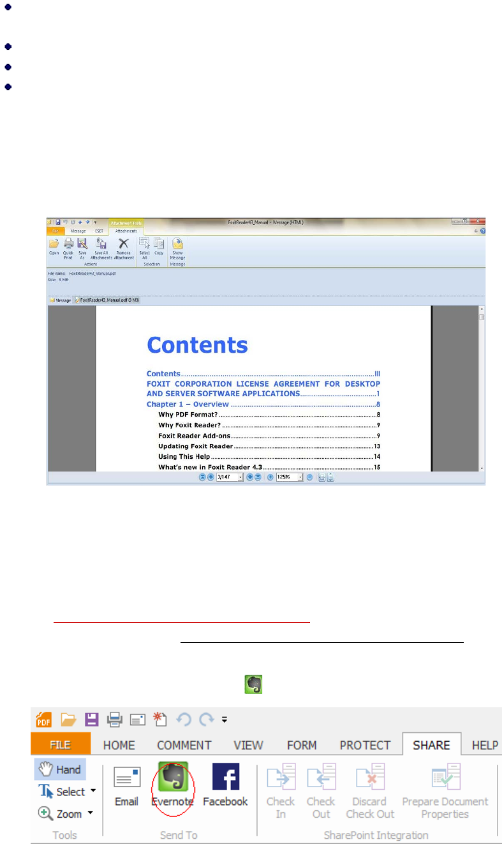Click the Undo arrow in Foxit toolbar
The width and height of the screenshot is (502, 844).
click(x=184, y=719)
